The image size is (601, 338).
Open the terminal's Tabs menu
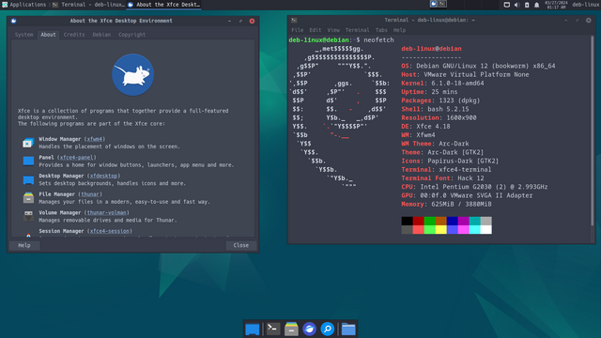(x=381, y=30)
